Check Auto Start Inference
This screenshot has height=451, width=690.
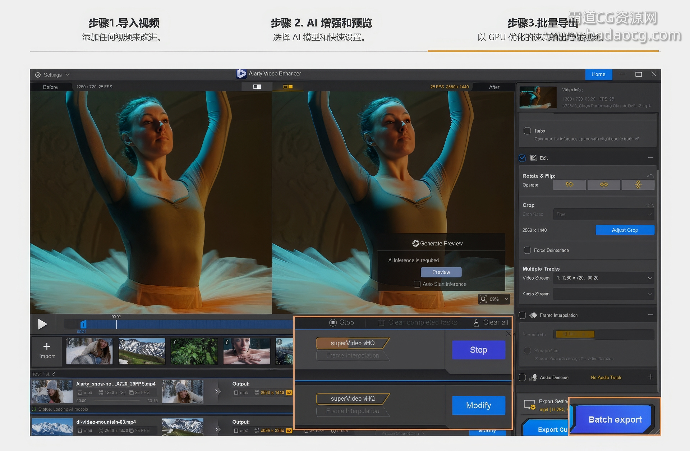pos(417,284)
